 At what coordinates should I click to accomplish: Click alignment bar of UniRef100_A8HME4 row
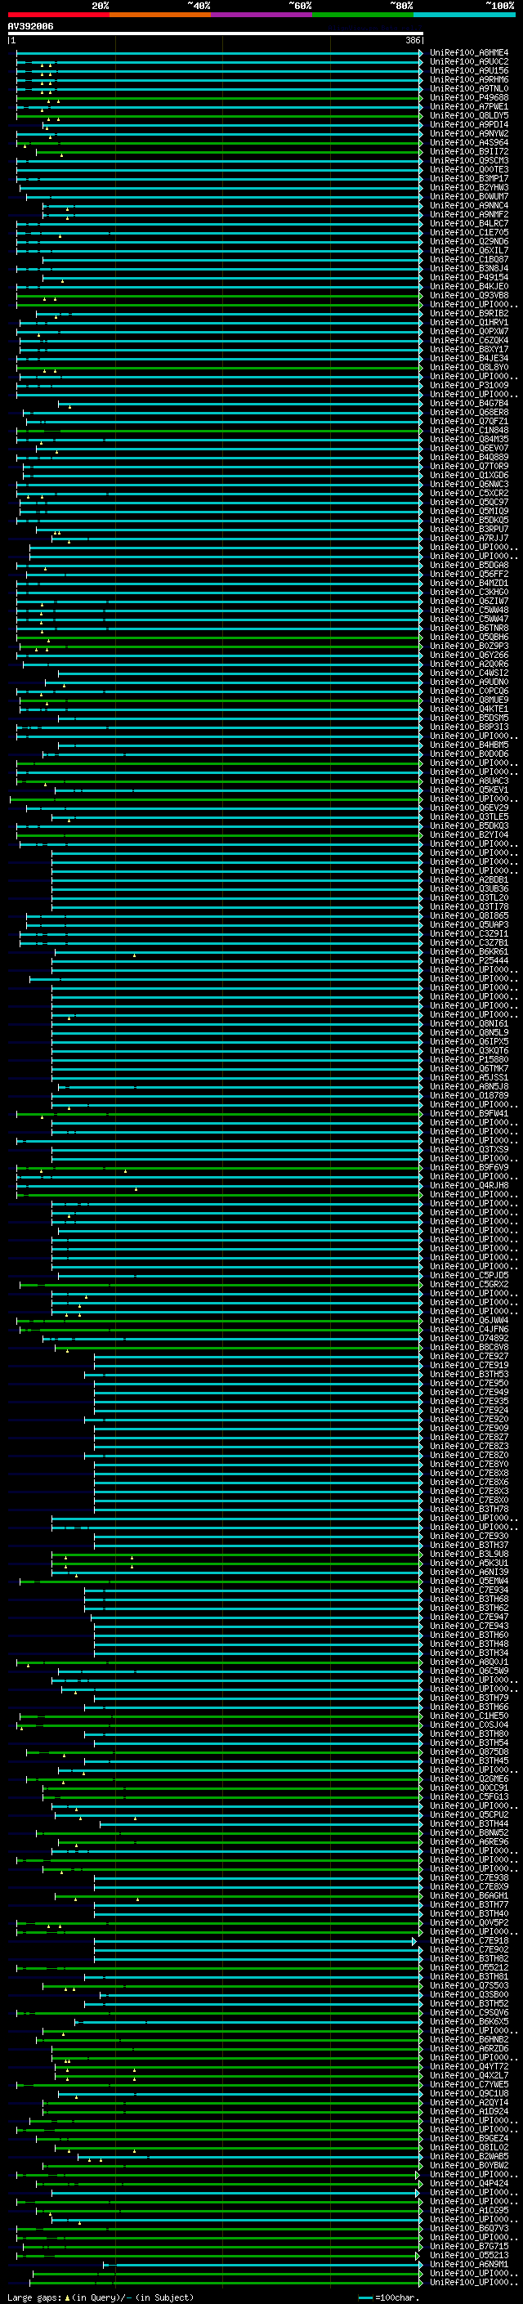219,53
